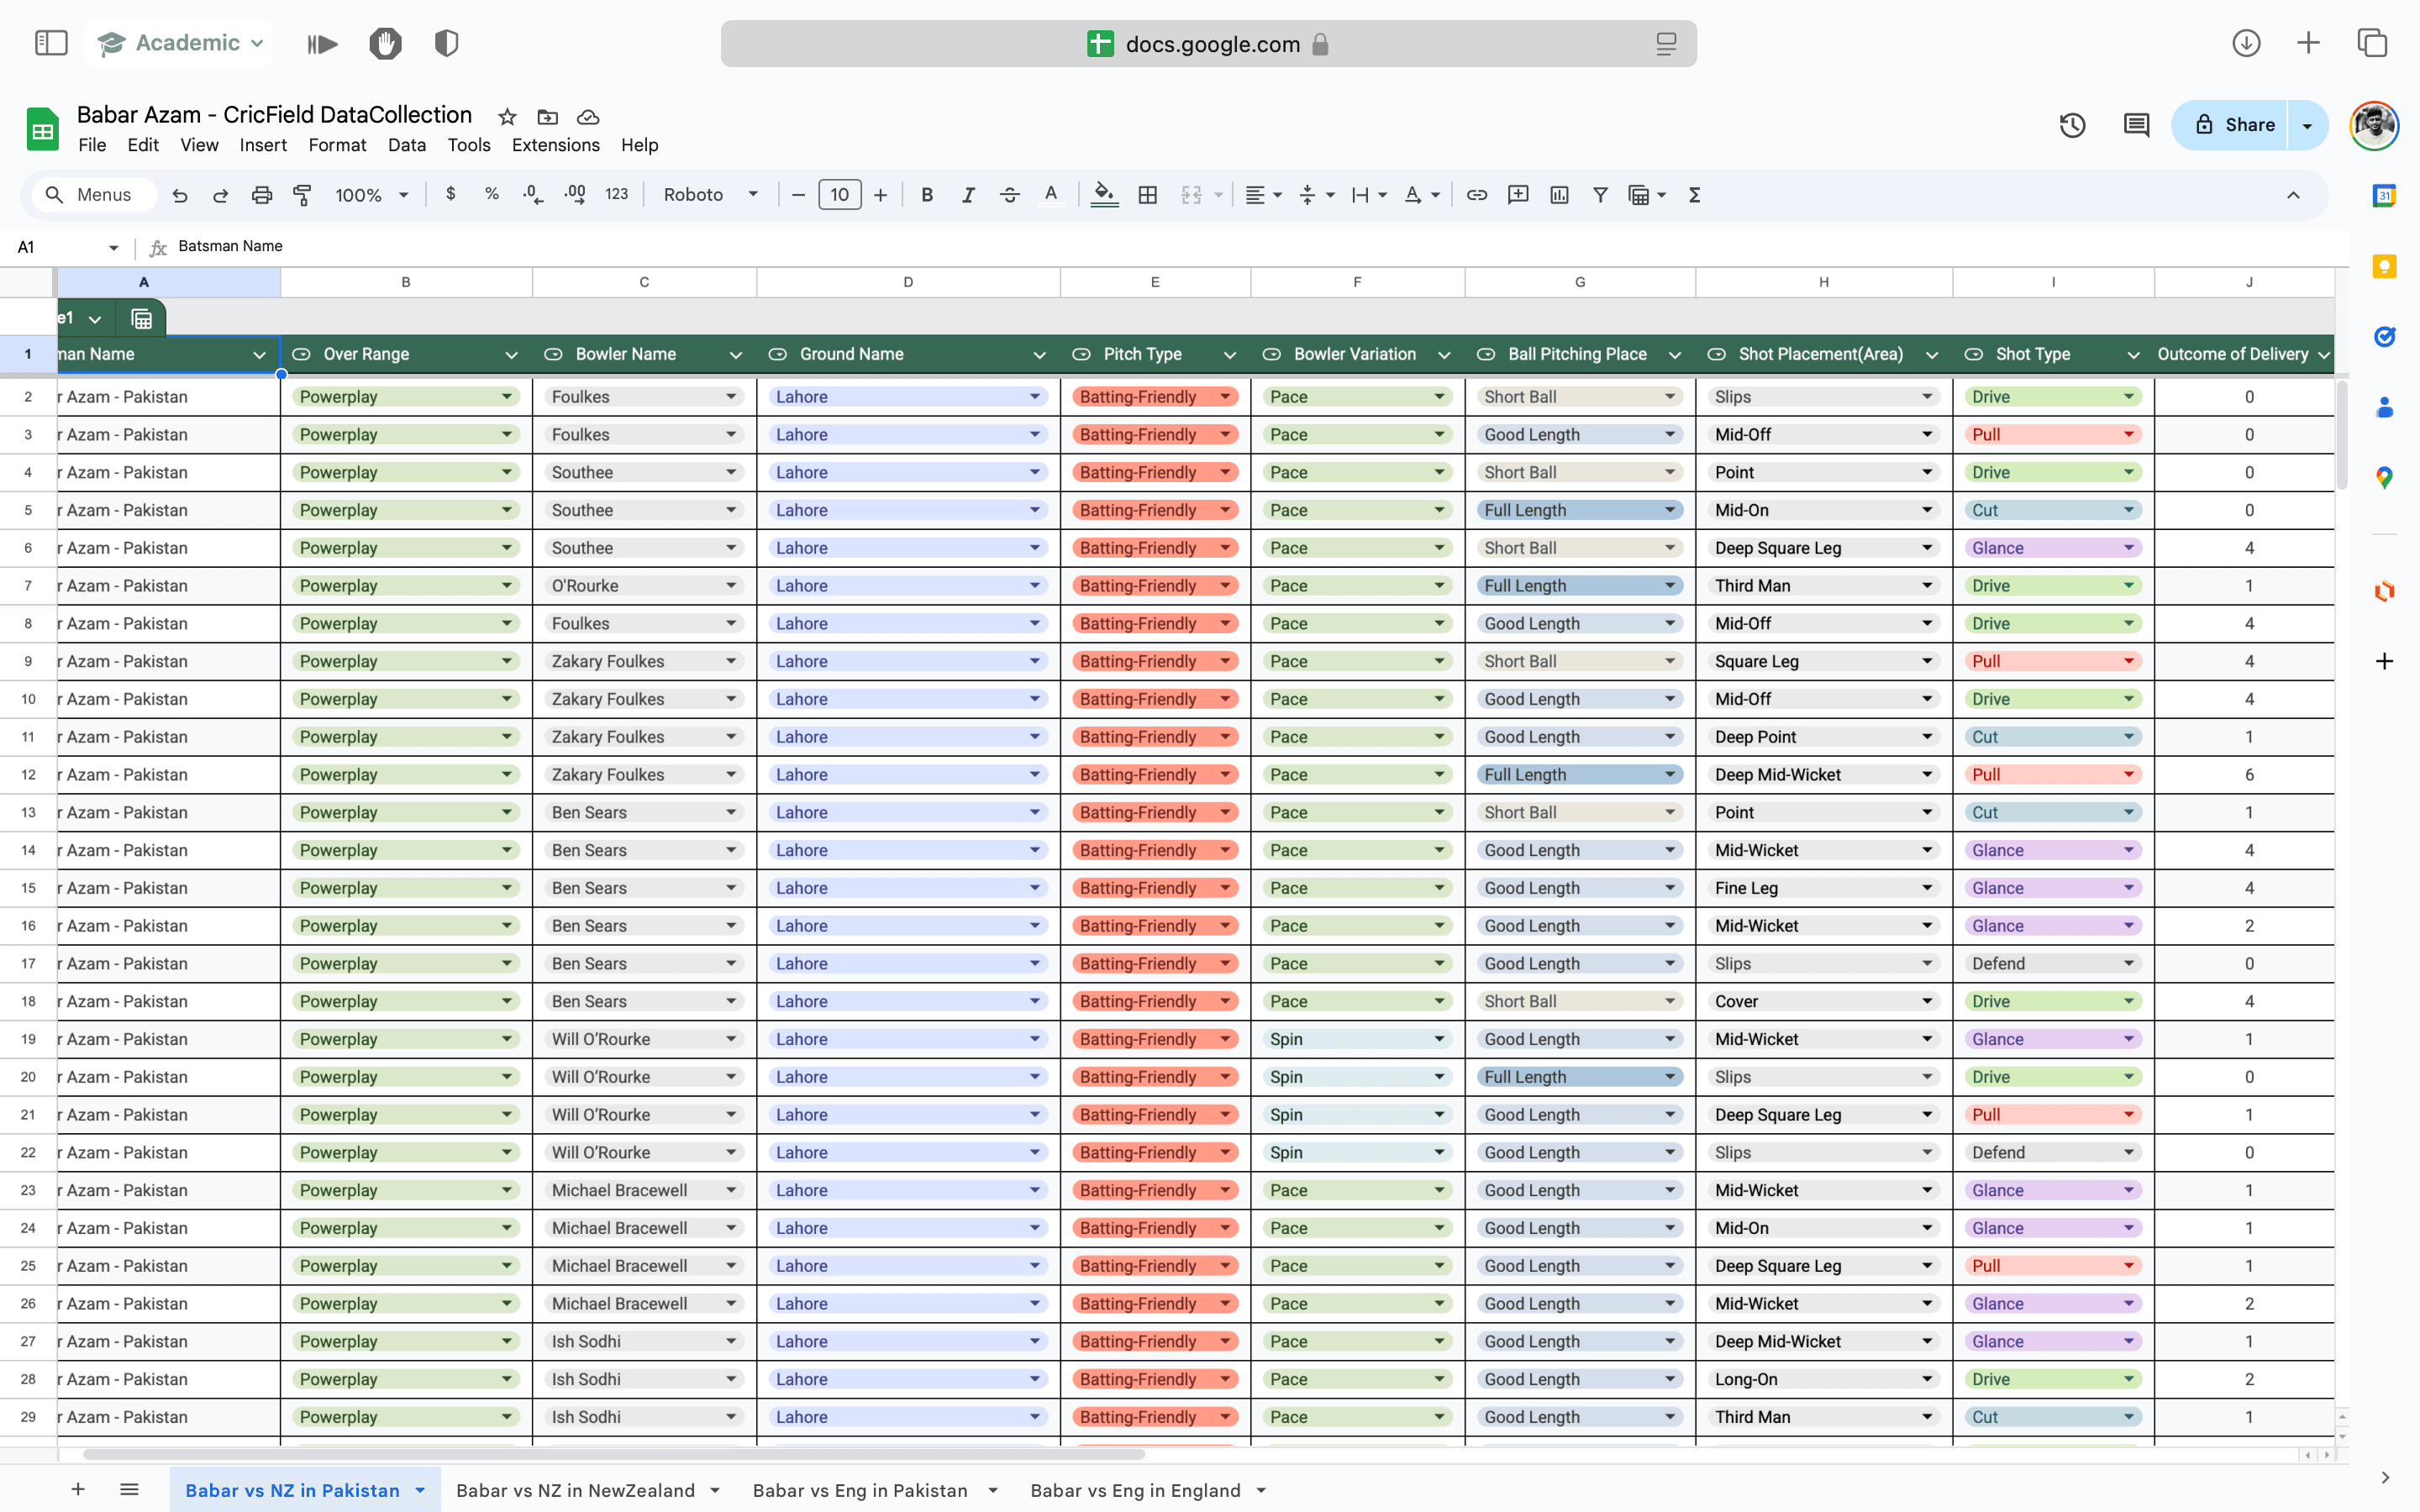Apply currency format
The image size is (2420, 1512).
[x=451, y=195]
